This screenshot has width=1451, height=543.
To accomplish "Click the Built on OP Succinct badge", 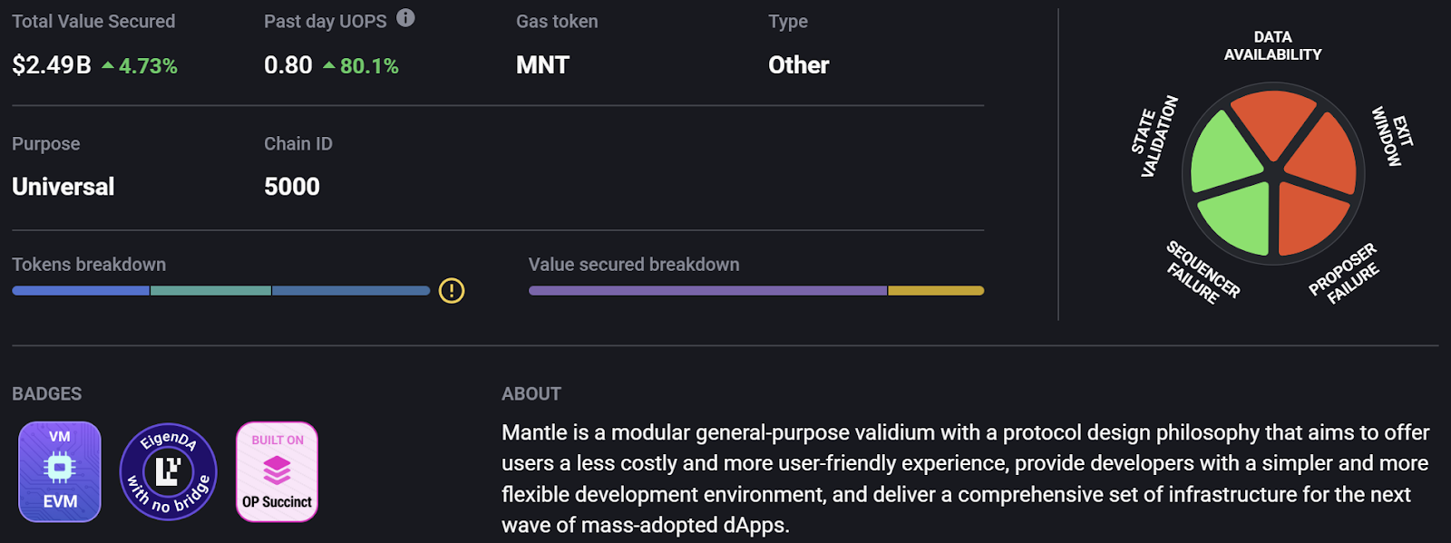I will point(277,471).
